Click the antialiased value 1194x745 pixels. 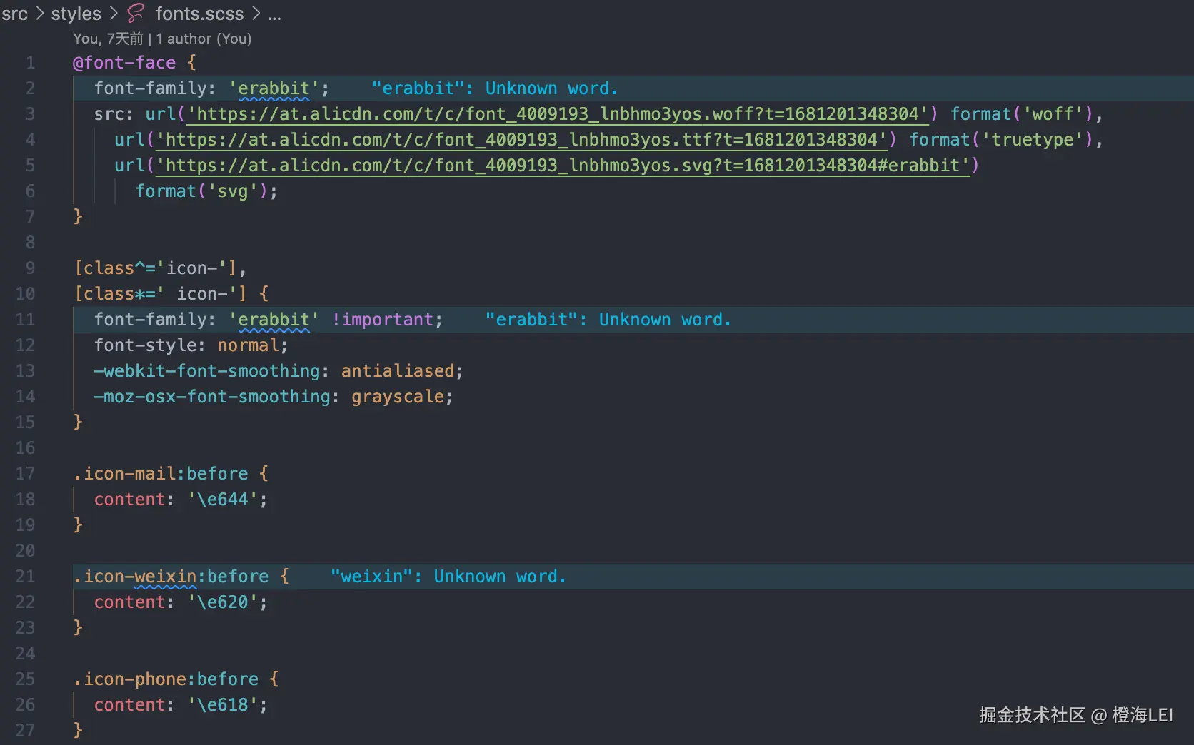coord(397,371)
